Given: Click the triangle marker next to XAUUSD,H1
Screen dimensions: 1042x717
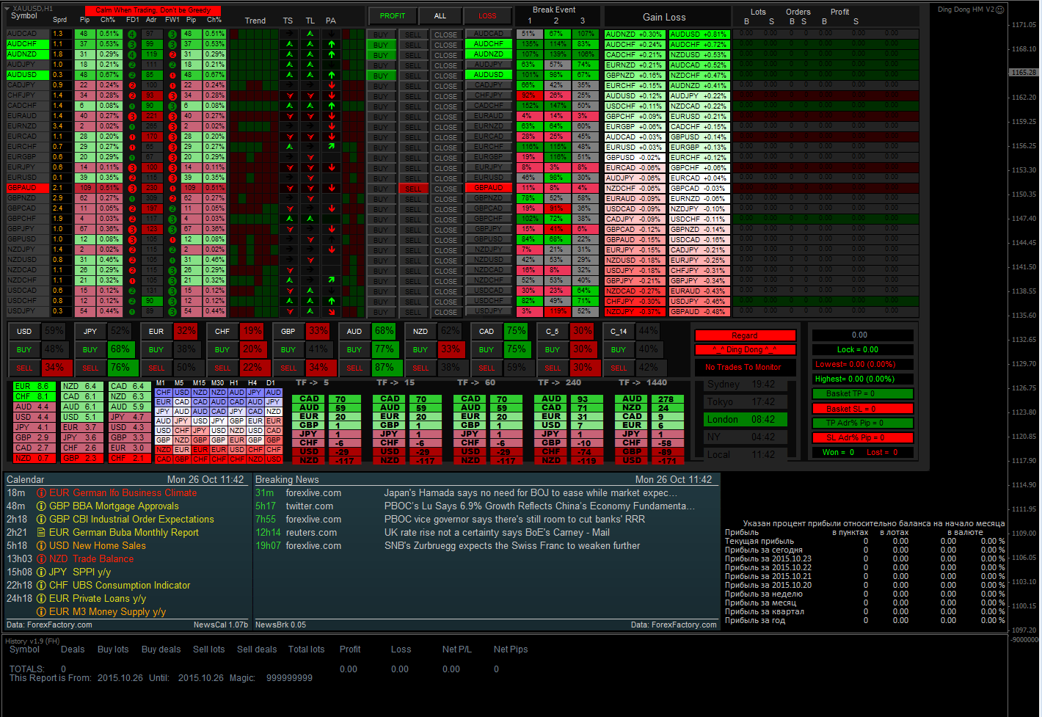Looking at the screenshot, I should (8, 8).
